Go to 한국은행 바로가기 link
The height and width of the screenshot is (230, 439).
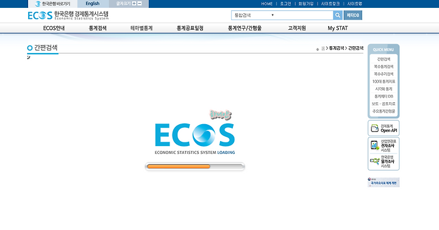[x=52, y=4]
